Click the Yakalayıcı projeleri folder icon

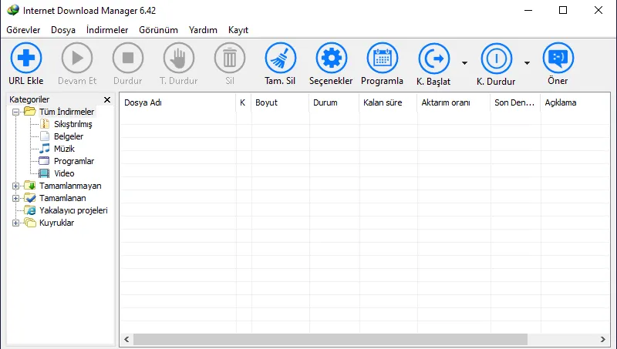click(30, 210)
